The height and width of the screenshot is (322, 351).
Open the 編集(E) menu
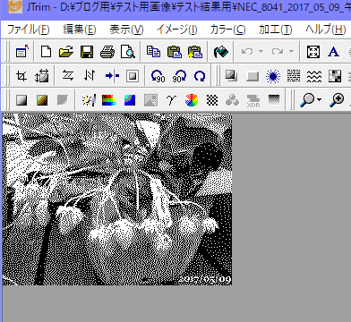[x=80, y=30]
